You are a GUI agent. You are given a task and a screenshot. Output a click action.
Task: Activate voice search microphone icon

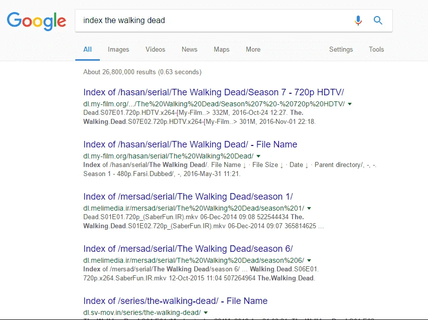358,21
